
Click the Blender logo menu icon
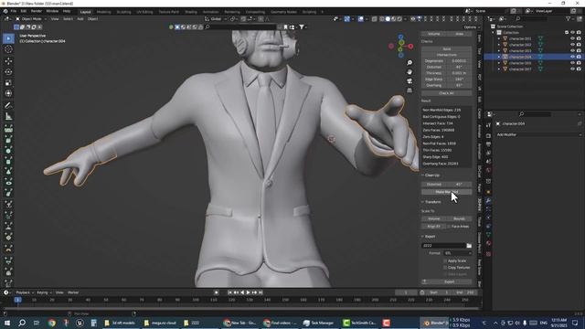(x=5, y=11)
